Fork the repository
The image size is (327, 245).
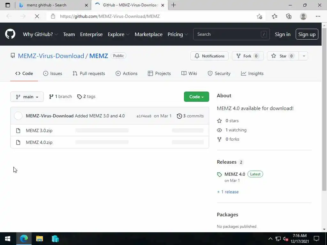pyautogui.click(x=248, y=56)
